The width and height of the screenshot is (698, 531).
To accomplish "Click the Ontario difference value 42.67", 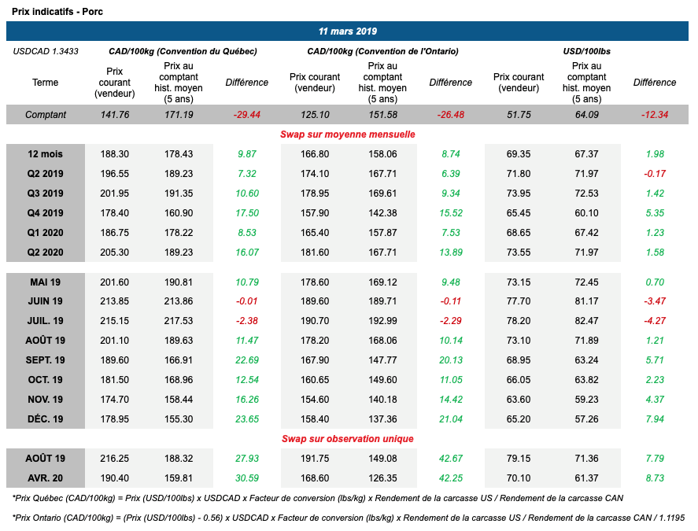I will click(451, 458).
